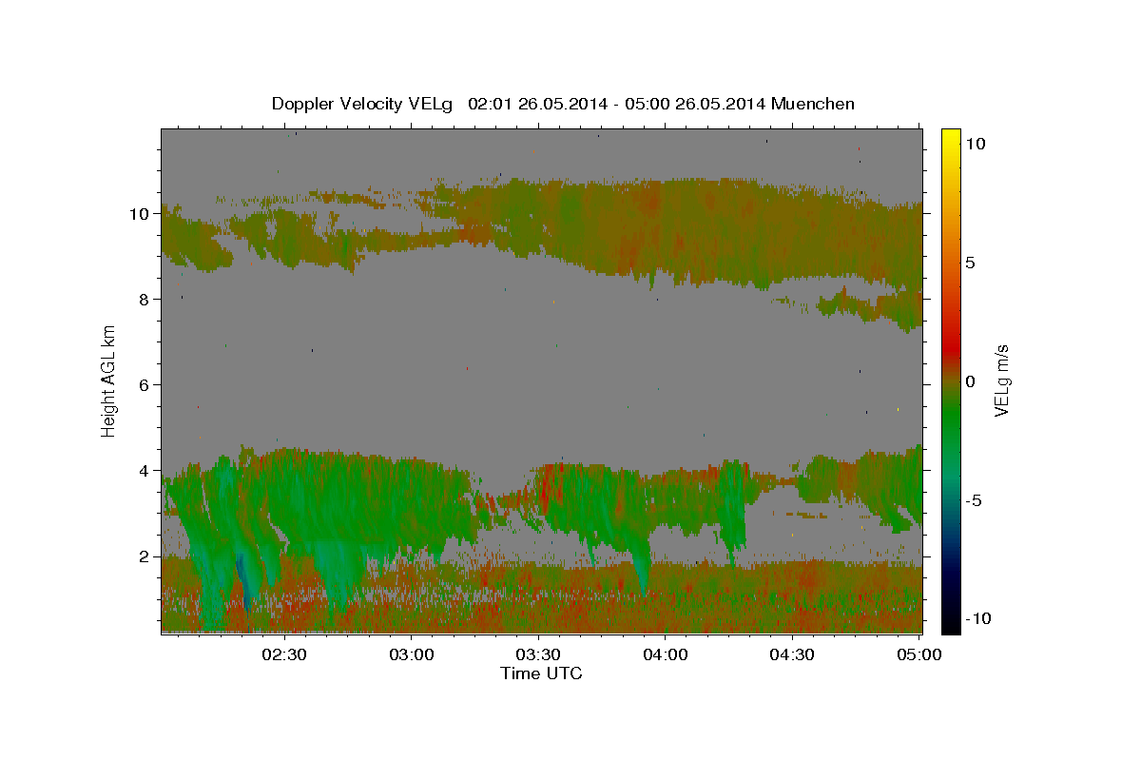Click the 02:30 time tick label
This screenshot has height=761, width=1141.
coord(284,655)
